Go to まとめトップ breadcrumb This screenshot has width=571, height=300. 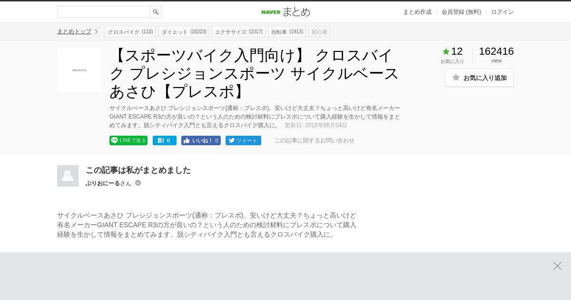tap(74, 31)
